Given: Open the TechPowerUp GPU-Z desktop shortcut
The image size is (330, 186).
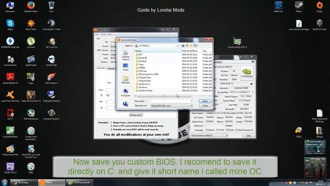Looking at the screenshot, I should 237,43.
